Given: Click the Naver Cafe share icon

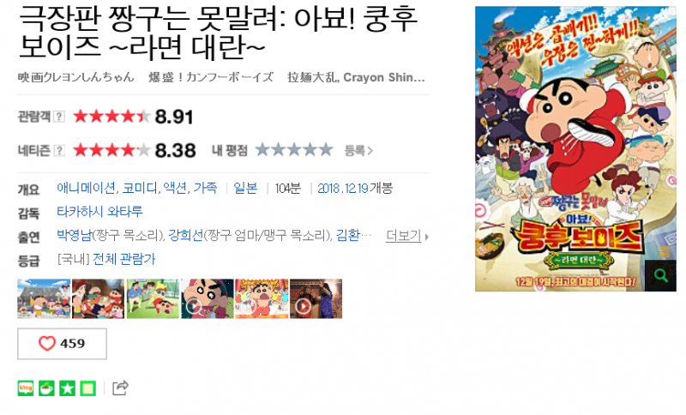Looking at the screenshot, I should 46,388.
